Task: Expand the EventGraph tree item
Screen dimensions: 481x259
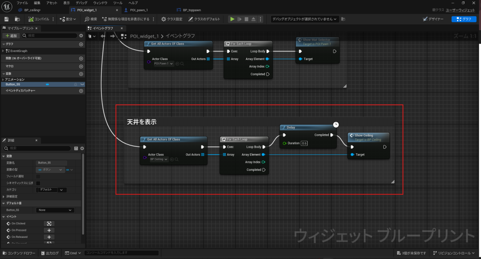Action: [x=3, y=51]
